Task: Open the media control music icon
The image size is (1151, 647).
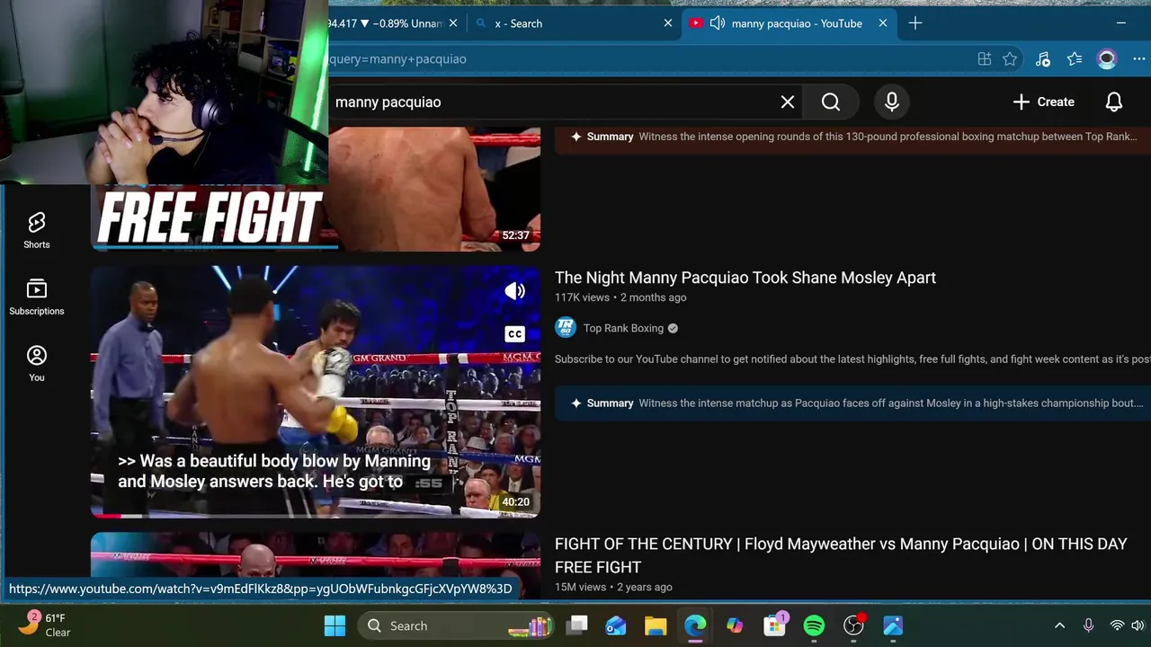Action: [x=1043, y=59]
